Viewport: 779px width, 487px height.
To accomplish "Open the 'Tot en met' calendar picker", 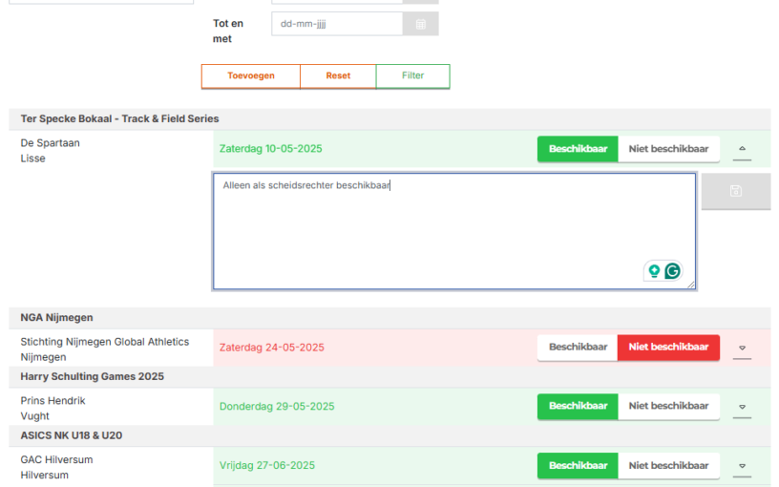I will point(421,24).
